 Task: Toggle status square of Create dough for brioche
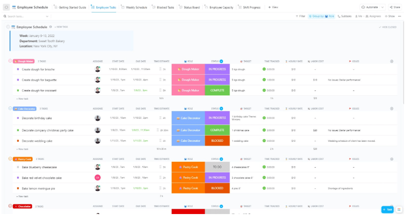tap(18, 69)
